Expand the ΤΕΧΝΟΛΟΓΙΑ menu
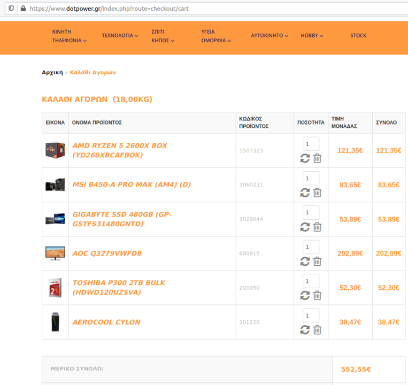 (120, 36)
